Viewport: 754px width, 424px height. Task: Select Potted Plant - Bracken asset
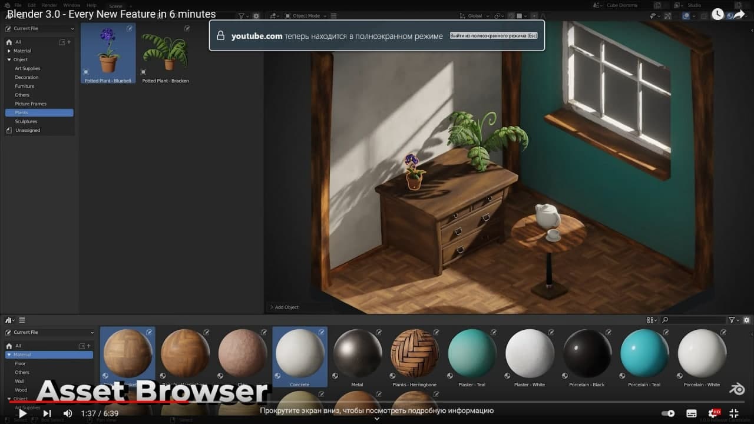pos(166,54)
